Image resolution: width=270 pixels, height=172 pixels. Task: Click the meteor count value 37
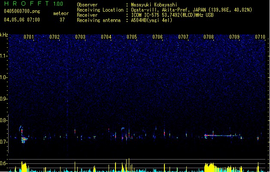click(62, 20)
